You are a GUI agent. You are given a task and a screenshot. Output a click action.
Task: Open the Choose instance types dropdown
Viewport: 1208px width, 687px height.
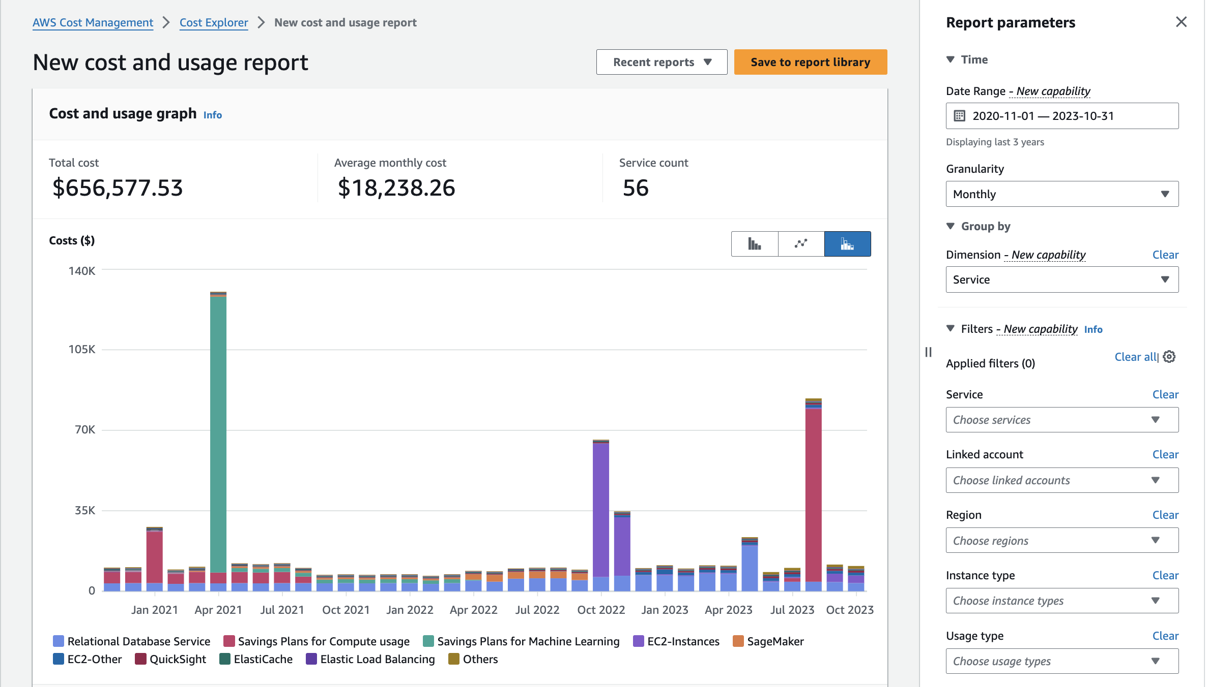[1062, 601]
